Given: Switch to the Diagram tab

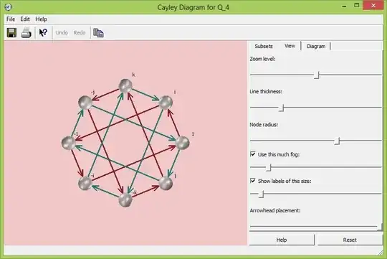Looking at the screenshot, I should point(316,46).
